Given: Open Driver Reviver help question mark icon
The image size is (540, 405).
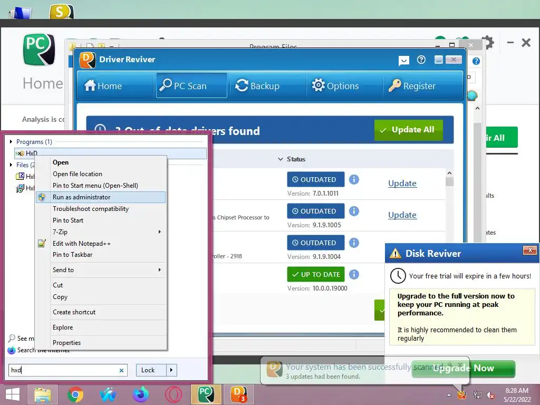Looking at the screenshot, I should click(x=421, y=60).
